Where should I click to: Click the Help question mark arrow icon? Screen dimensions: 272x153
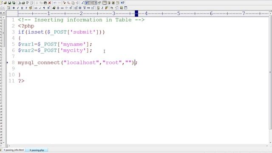pos(122,3)
